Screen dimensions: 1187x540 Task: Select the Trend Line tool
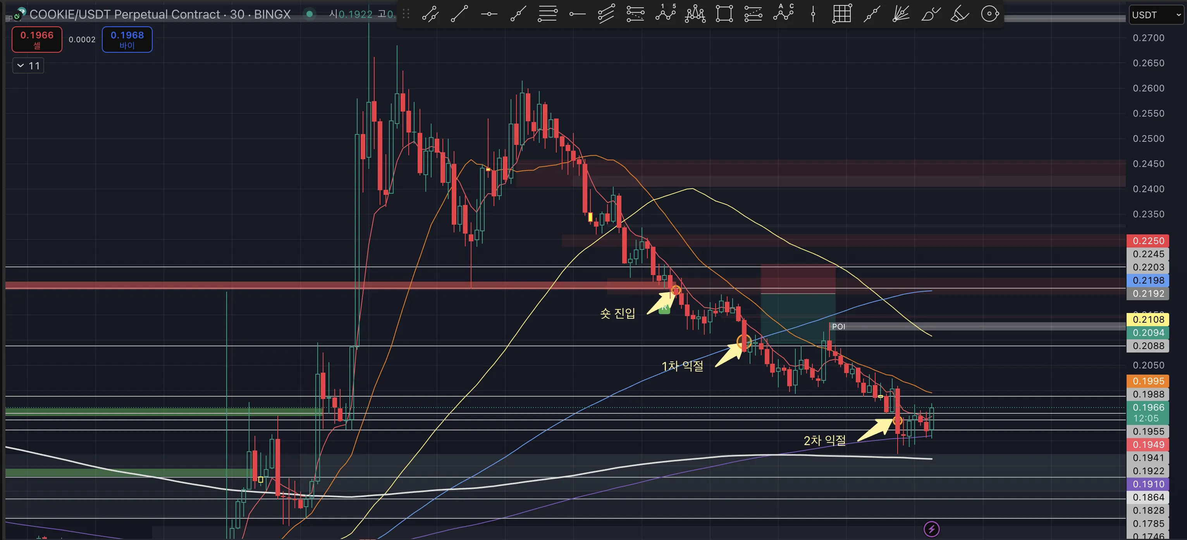pyautogui.click(x=459, y=14)
